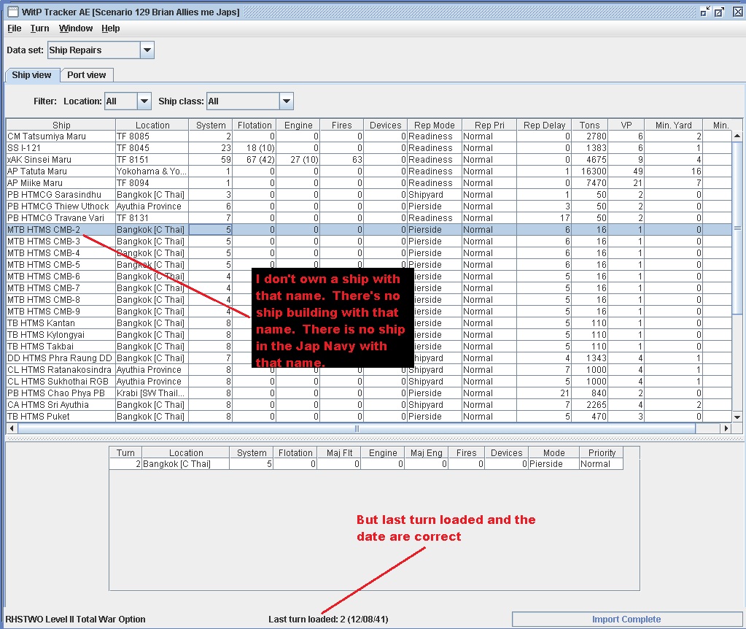Select turn 2 Bangkok history row

(x=366, y=464)
